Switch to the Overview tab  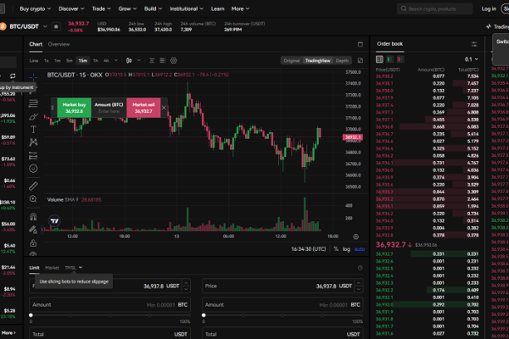[x=59, y=44]
